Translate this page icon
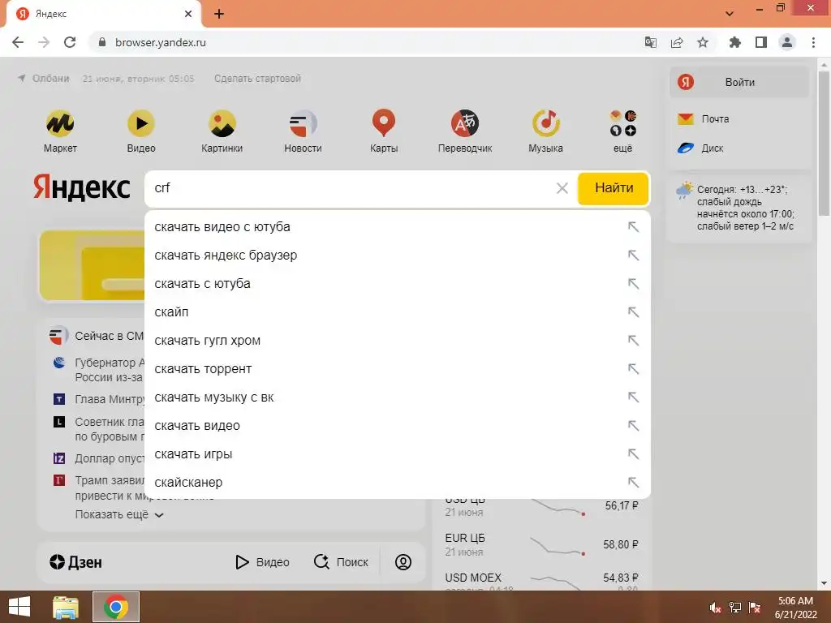 pos(651,42)
